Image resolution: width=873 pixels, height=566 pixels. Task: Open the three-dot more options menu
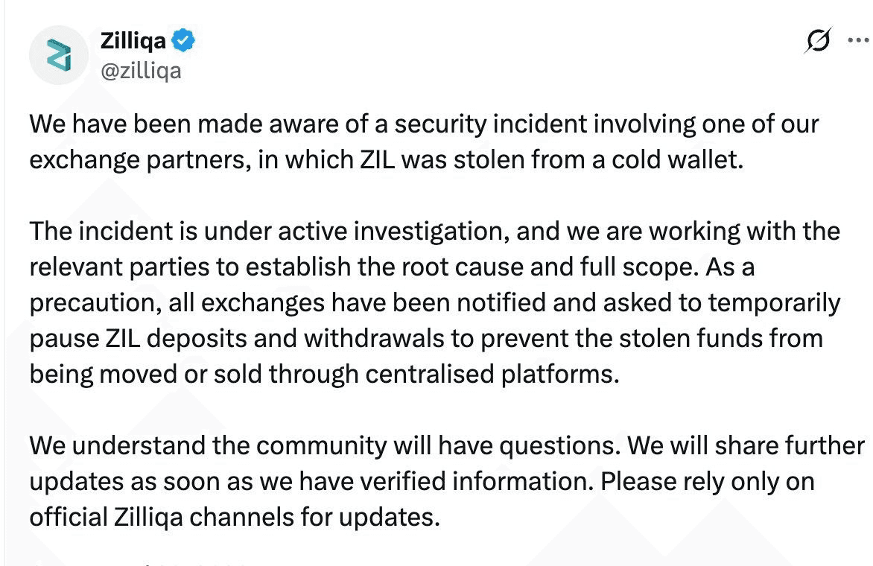[x=860, y=40]
